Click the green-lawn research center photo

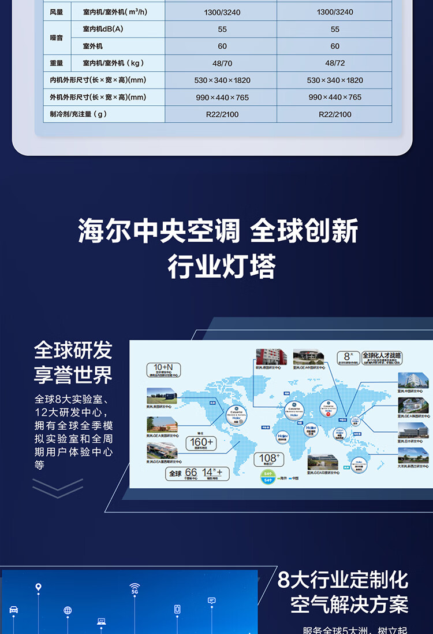[x=162, y=396]
